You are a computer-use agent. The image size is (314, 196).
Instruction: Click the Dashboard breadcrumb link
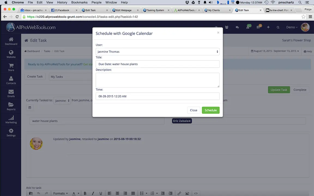(32, 51)
